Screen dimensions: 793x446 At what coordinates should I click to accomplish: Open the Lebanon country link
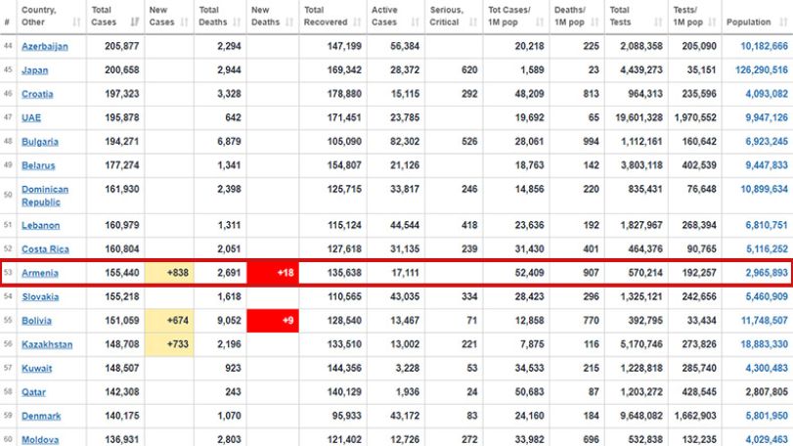[x=40, y=226]
